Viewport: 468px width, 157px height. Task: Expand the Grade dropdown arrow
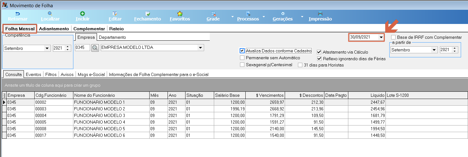tap(232, 17)
